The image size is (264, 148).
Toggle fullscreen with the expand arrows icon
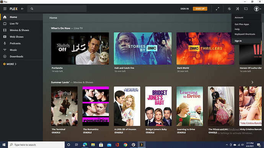pyautogui.click(x=218, y=9)
